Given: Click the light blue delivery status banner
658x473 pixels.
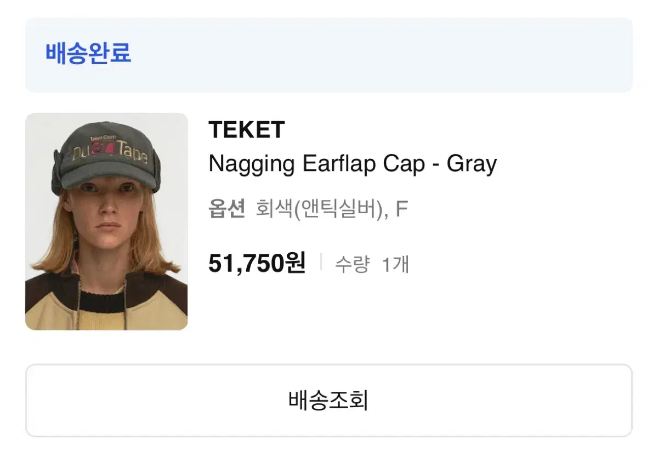Looking at the screenshot, I should (328, 55).
